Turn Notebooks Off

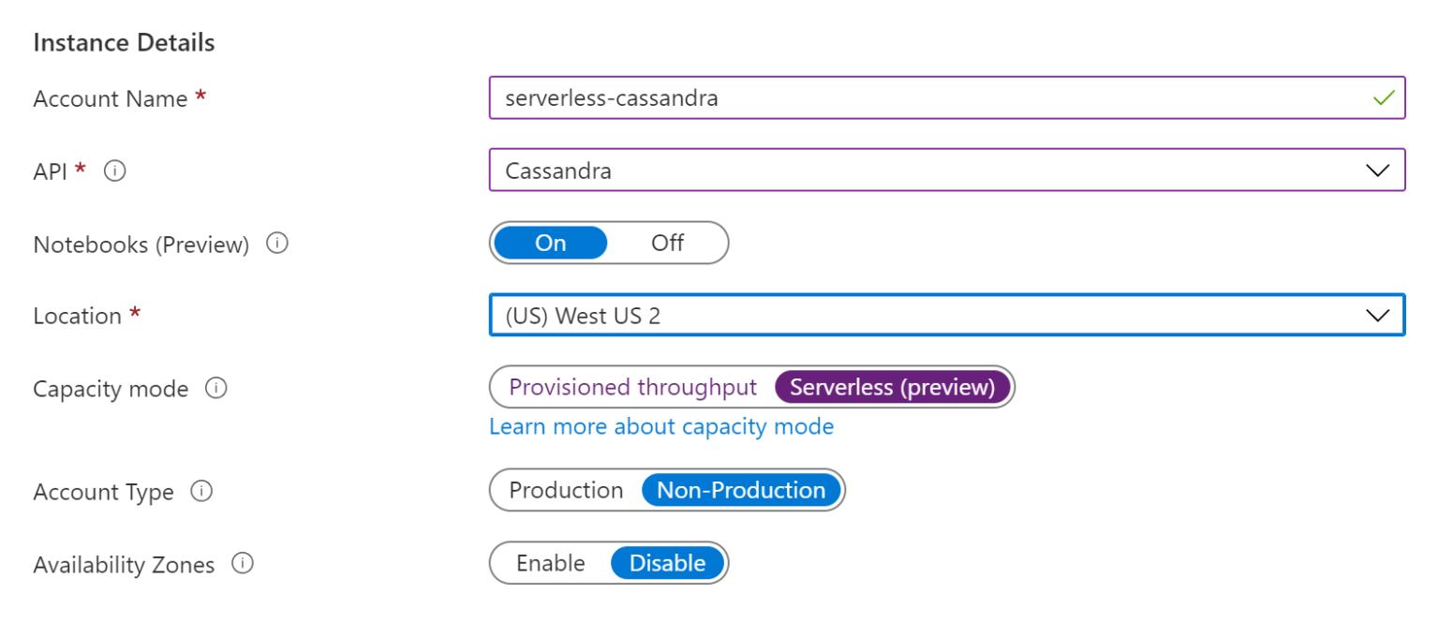coord(667,243)
